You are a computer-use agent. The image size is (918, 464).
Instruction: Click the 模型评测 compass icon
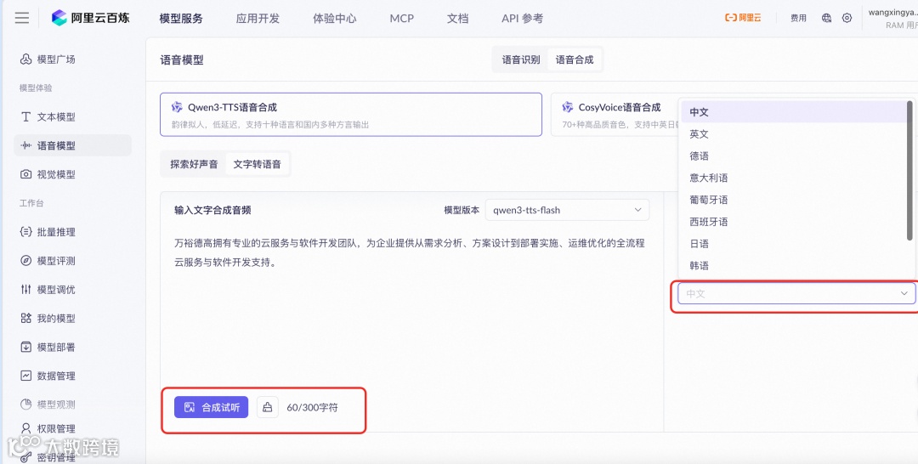point(25,260)
